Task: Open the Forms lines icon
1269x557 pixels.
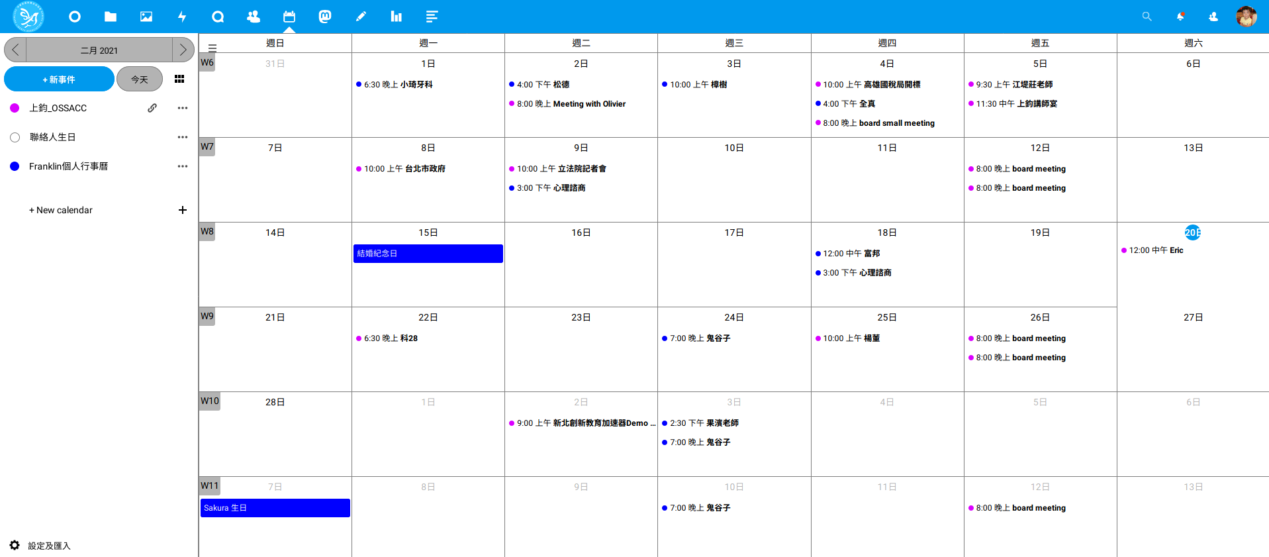Action: 432,17
